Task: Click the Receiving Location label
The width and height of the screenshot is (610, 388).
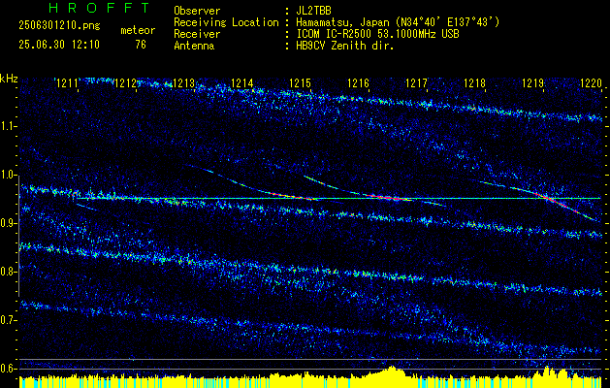Action: click(x=226, y=22)
